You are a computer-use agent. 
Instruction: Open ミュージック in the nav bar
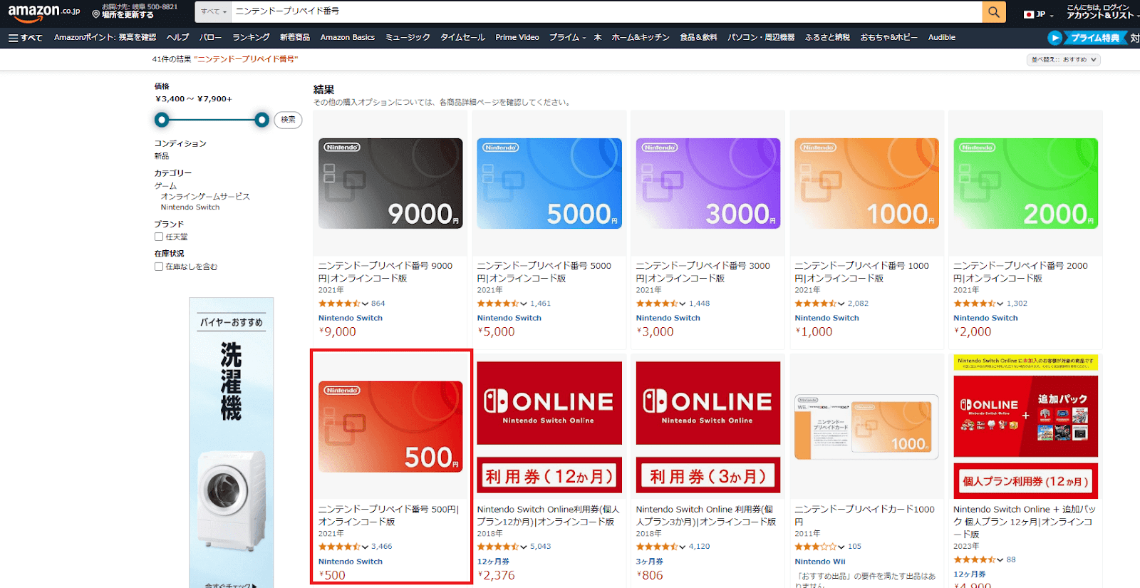click(408, 38)
